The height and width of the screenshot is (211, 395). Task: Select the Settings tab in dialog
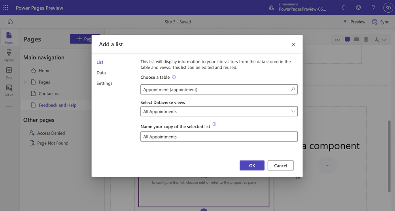[x=104, y=83]
